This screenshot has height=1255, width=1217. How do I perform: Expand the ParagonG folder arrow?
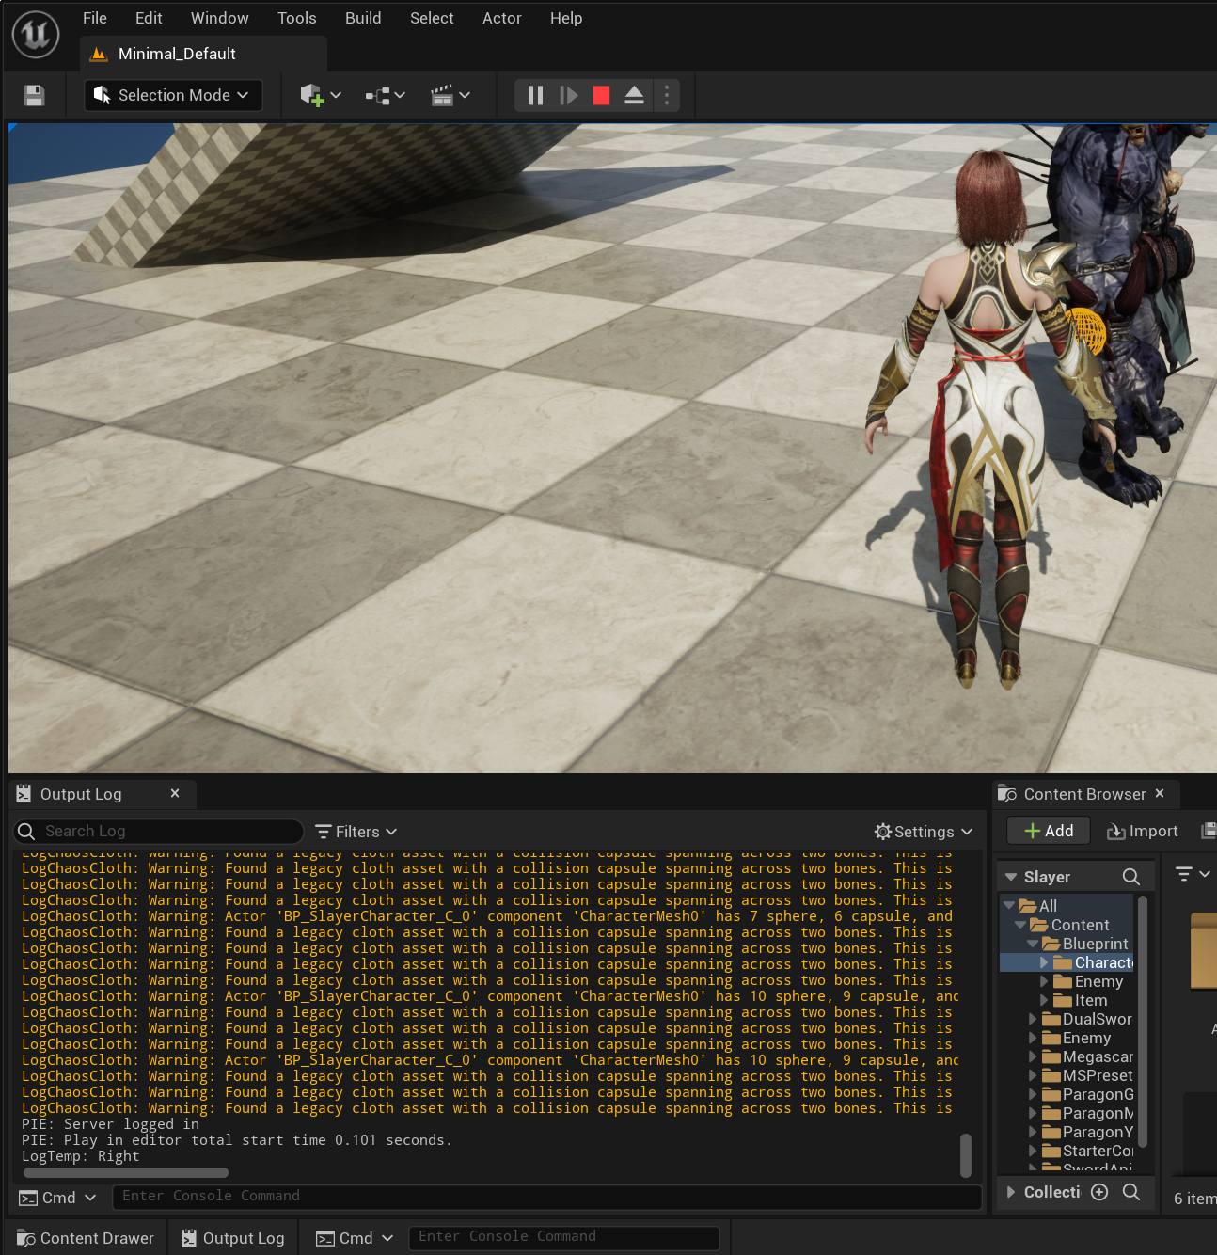click(x=1032, y=1094)
